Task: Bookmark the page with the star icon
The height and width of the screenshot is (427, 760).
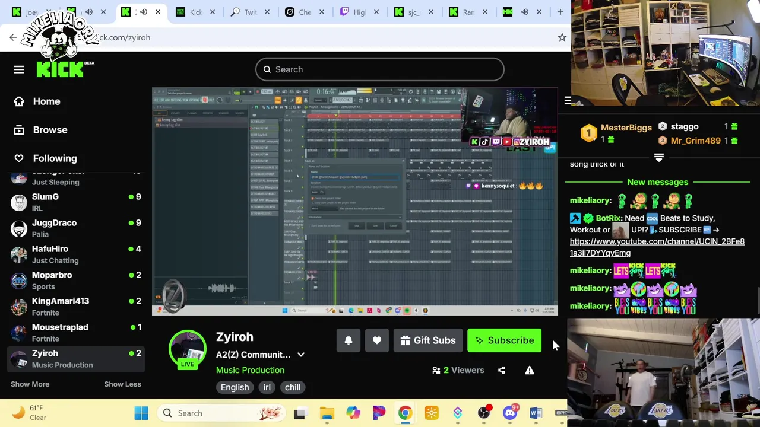Action: click(562, 37)
